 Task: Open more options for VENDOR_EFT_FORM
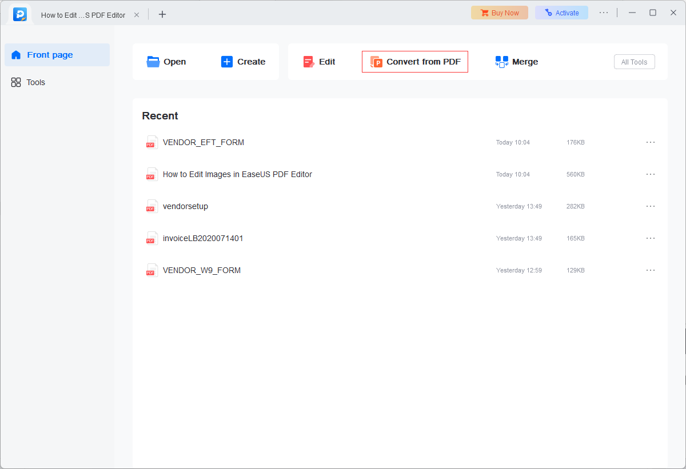pyautogui.click(x=651, y=142)
